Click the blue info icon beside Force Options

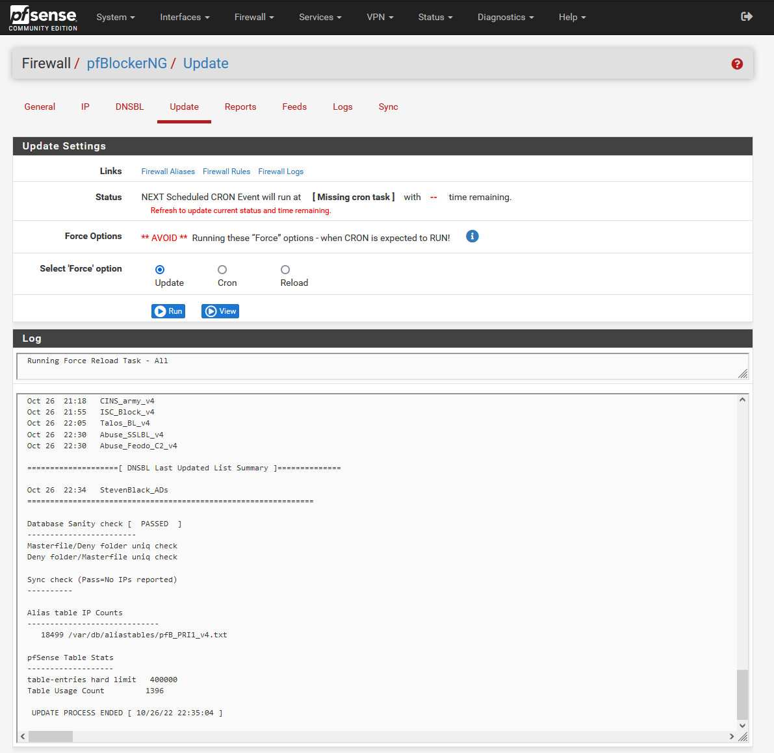pos(472,236)
